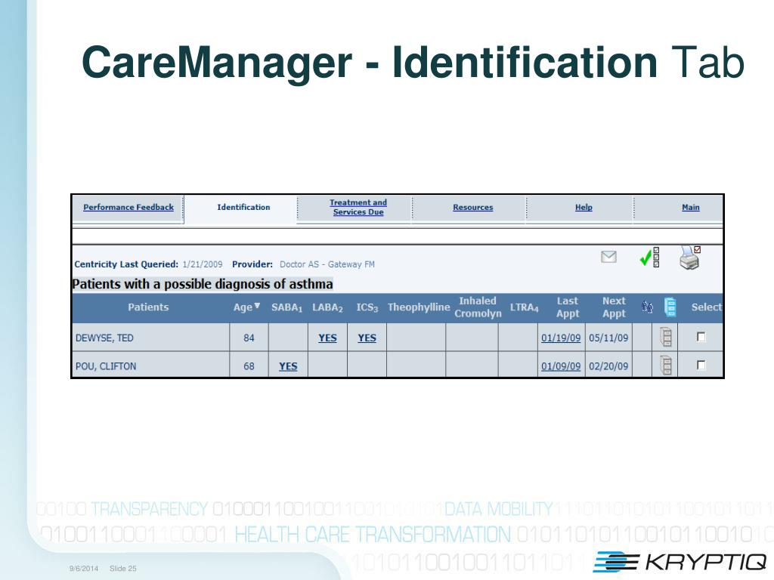Screen dimensions: 774x580
Task: Go to the Main tab
Action: [x=691, y=207]
